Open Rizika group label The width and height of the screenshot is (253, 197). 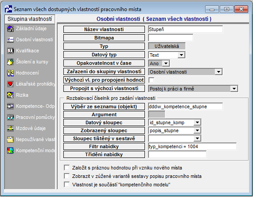[22, 95]
